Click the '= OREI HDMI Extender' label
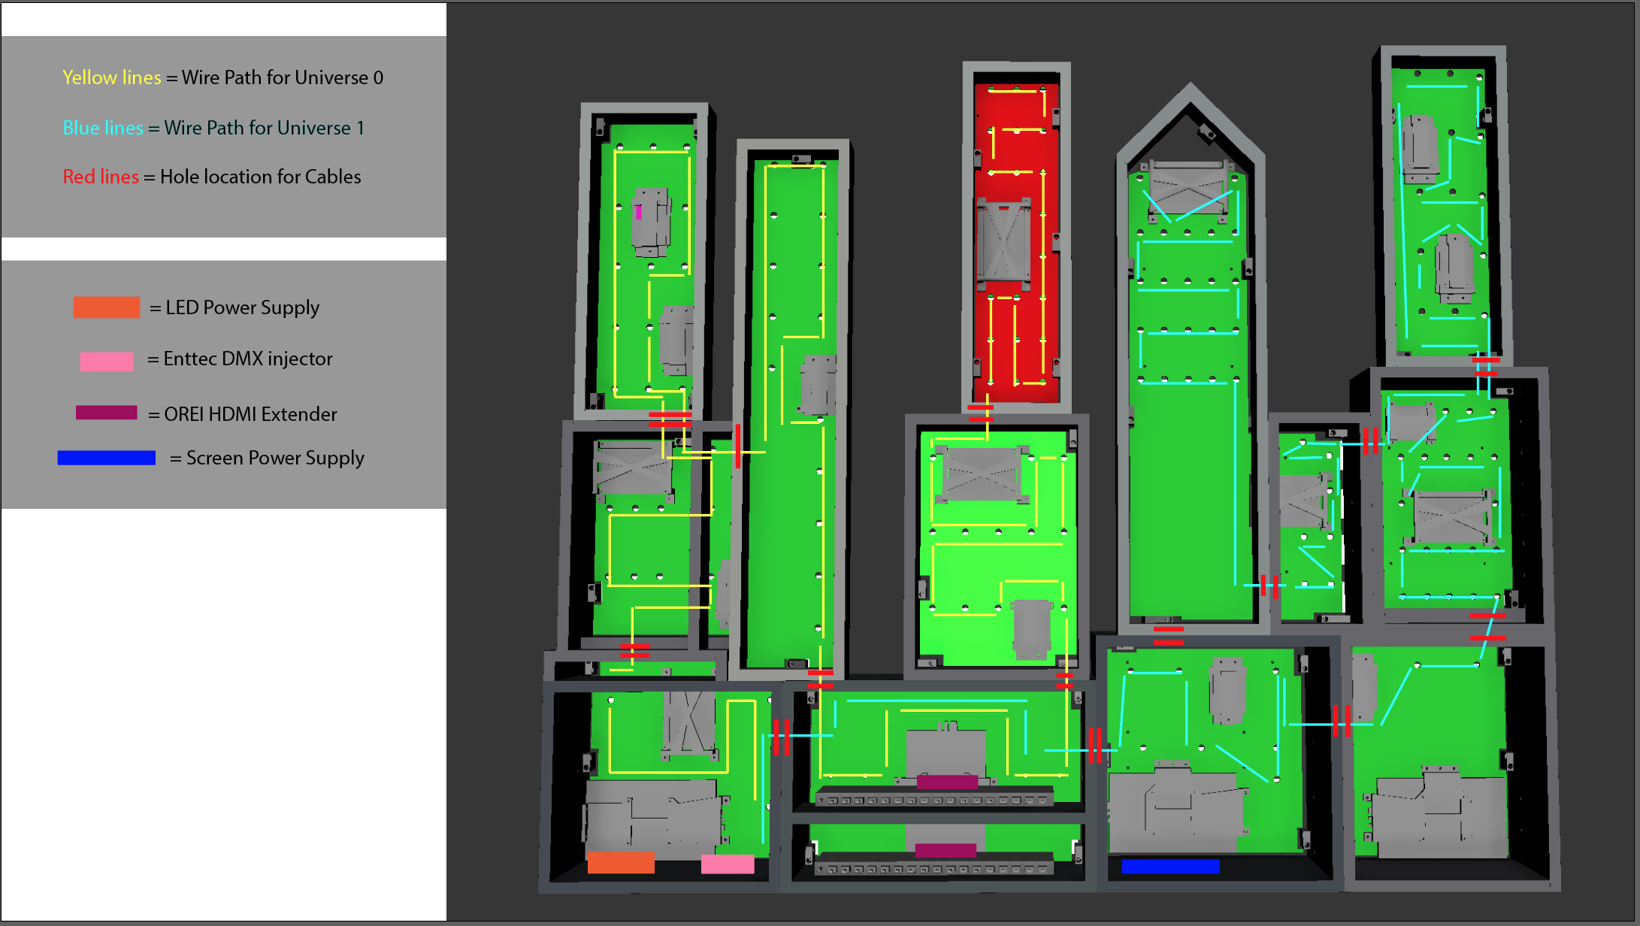 243,414
